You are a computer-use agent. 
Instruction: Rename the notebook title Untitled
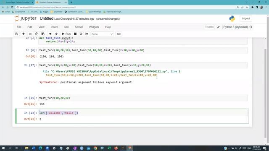[47, 18]
